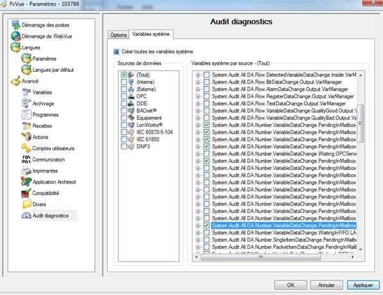
Task: Apply changes with Appliquer button
Action: pos(363,285)
